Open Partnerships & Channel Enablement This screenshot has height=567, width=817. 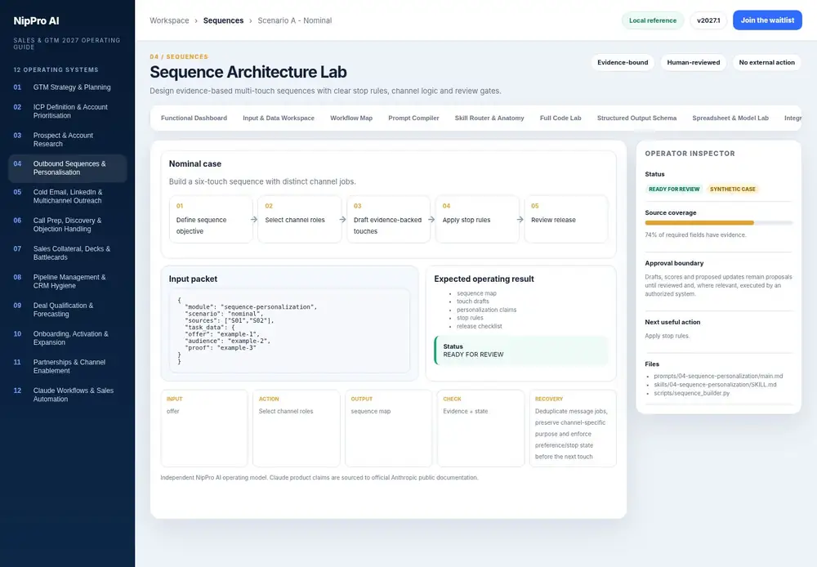[x=67, y=366]
